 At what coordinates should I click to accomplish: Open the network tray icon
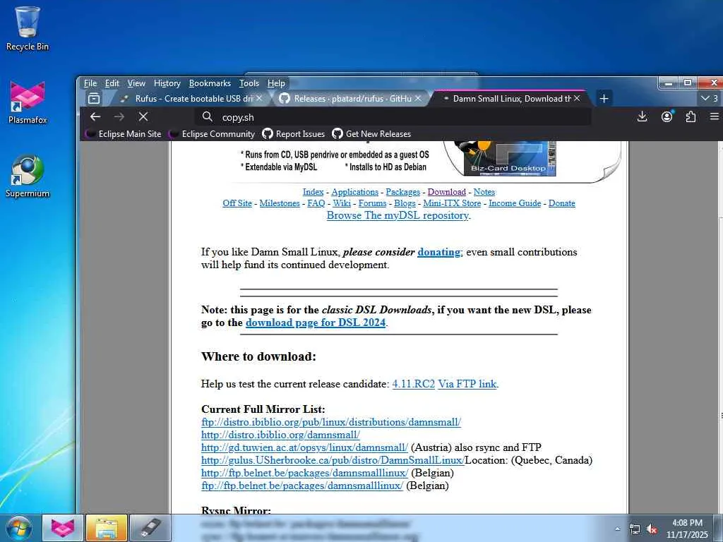[635, 529]
